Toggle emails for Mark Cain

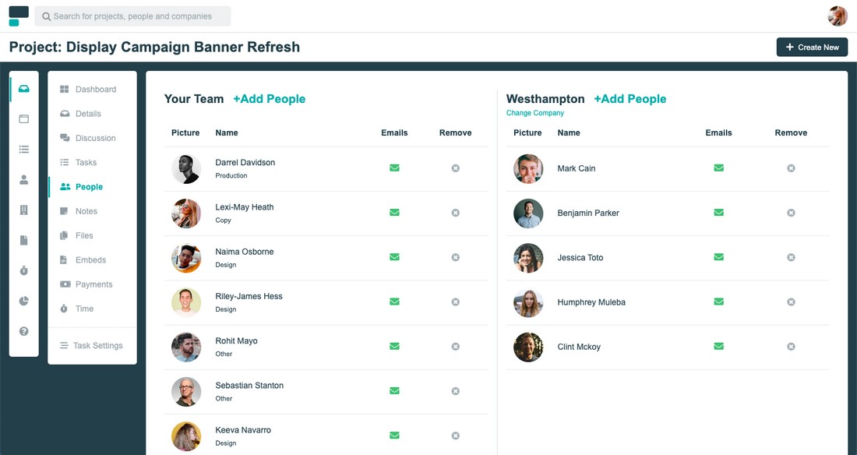click(x=719, y=168)
